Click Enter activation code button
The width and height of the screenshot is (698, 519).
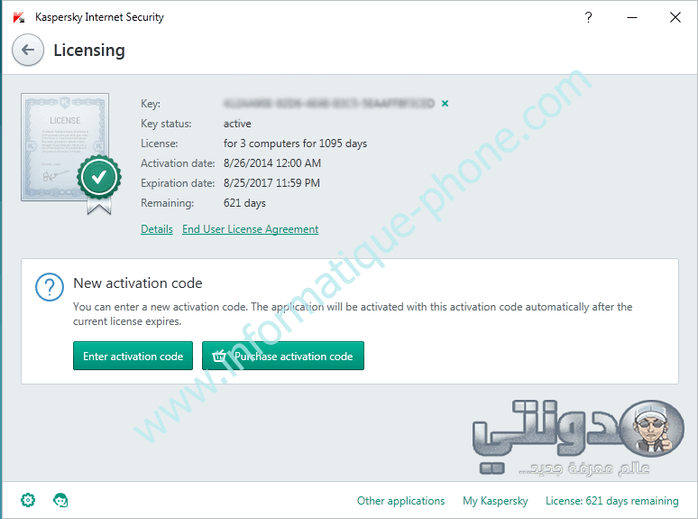click(x=133, y=356)
